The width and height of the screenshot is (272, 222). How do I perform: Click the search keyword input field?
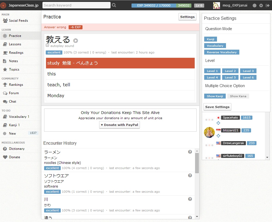click(x=76, y=5)
